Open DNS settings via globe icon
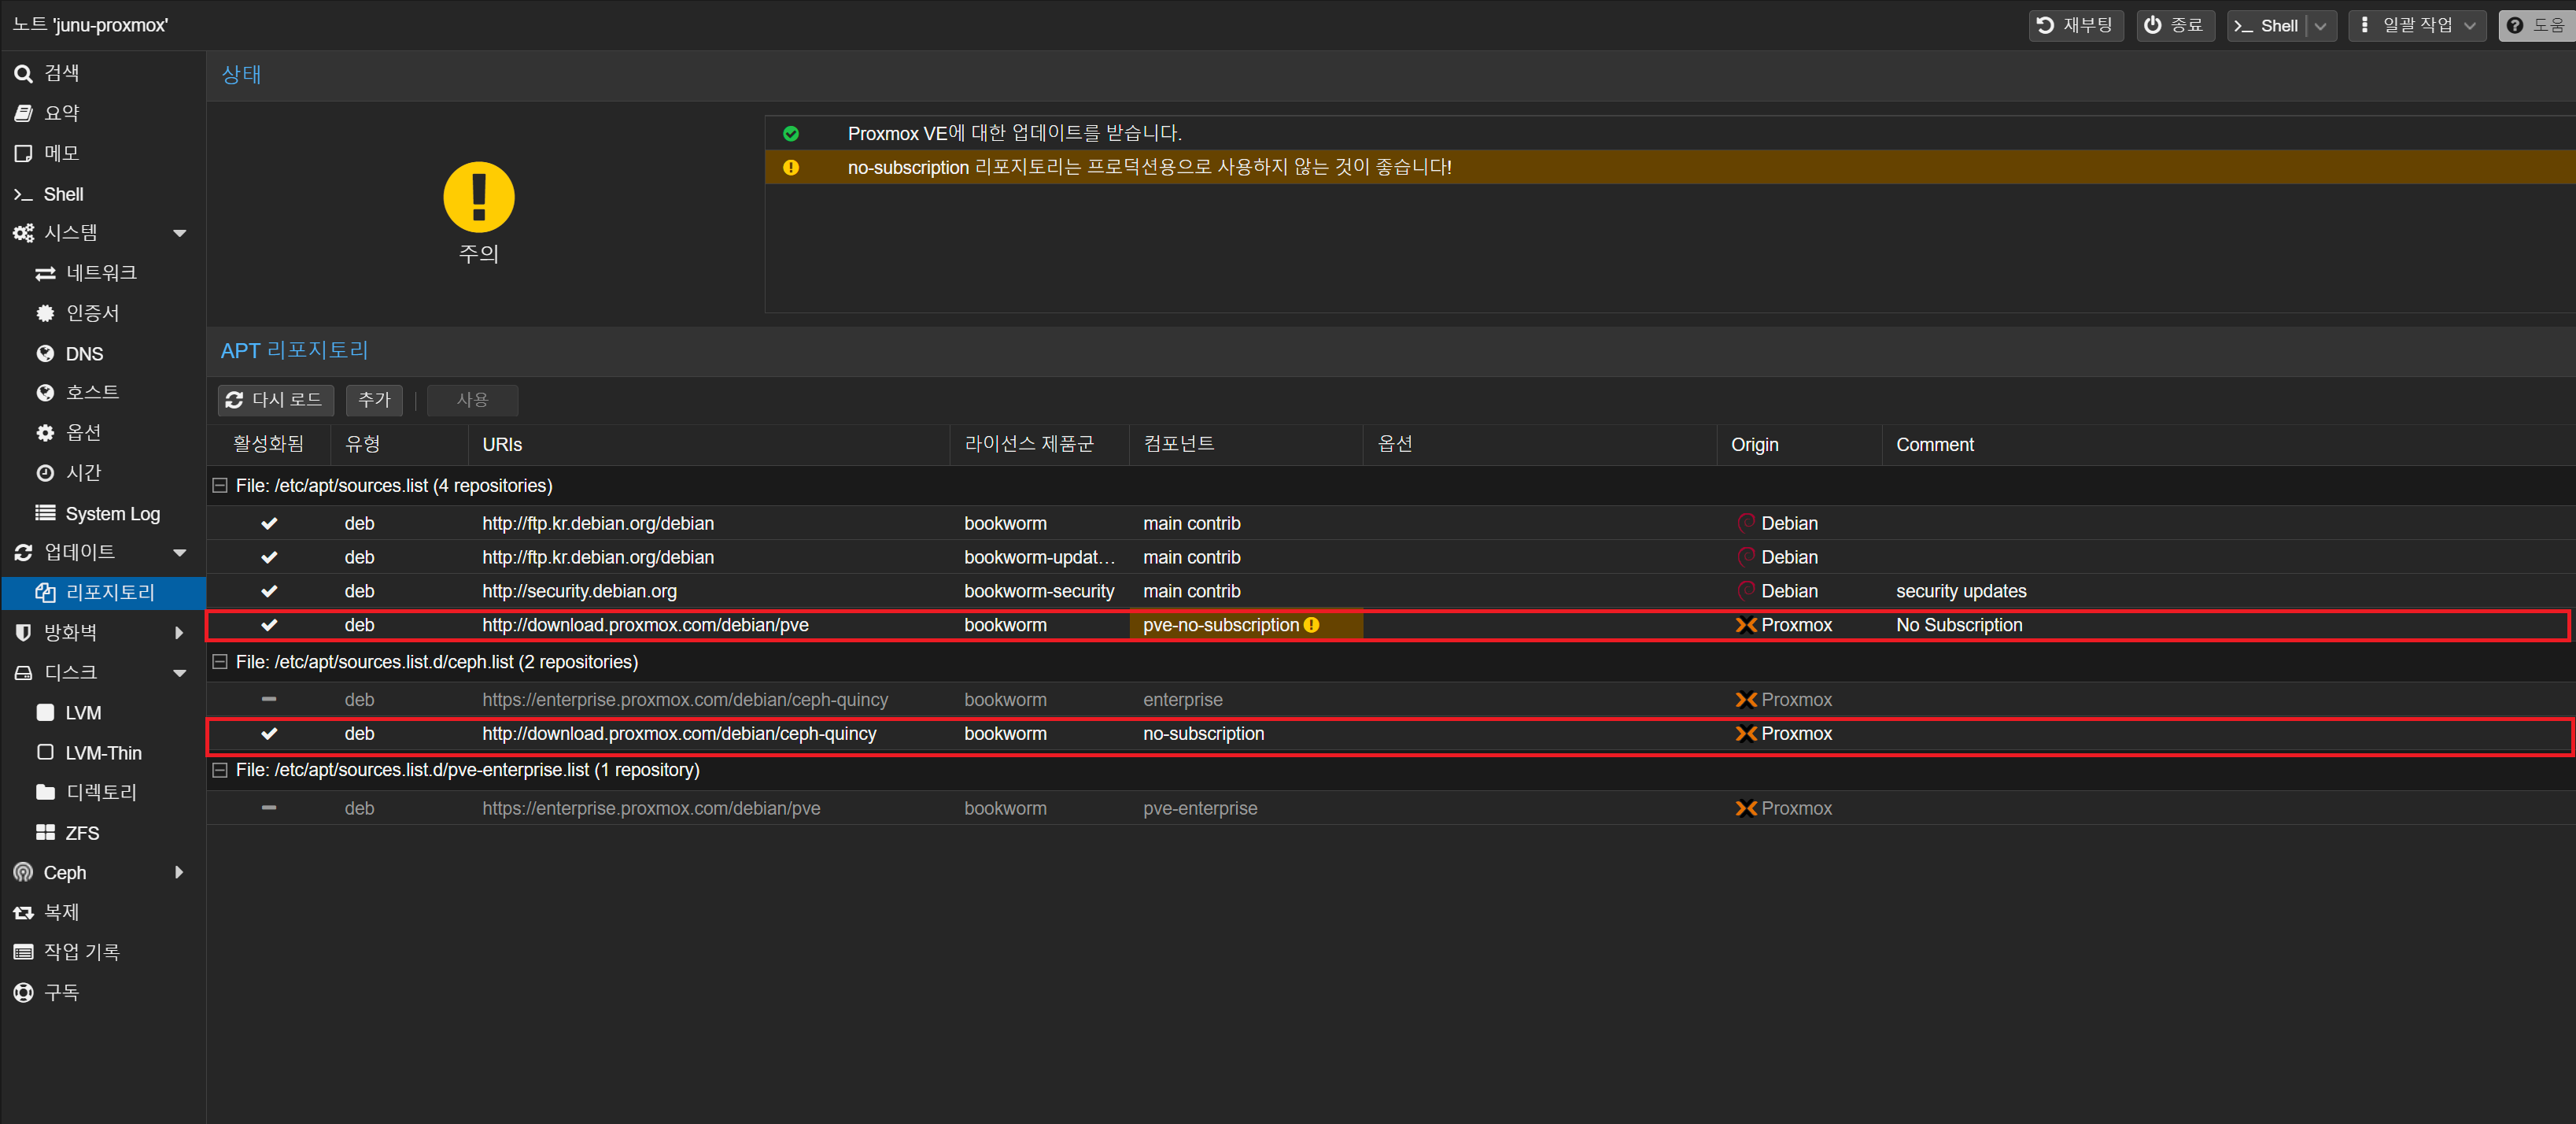The image size is (2576, 1124). click(x=45, y=353)
